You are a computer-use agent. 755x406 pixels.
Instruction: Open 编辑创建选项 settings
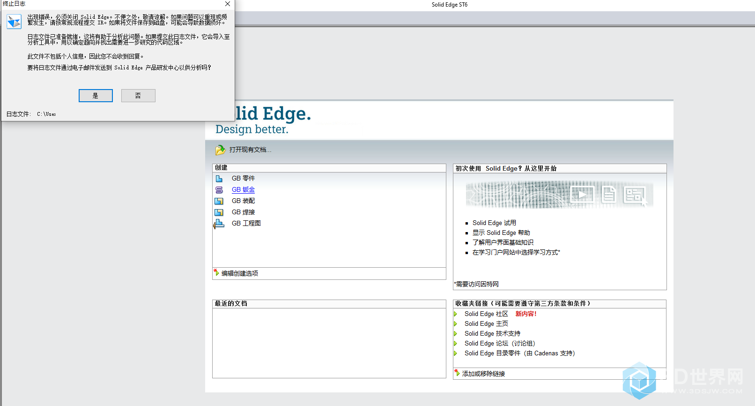pyautogui.click(x=240, y=273)
